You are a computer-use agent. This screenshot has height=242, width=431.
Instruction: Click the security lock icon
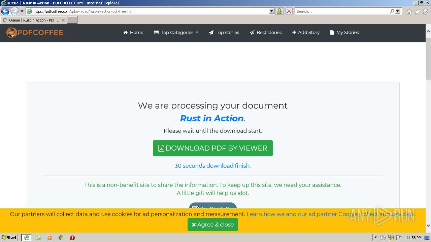tap(279, 11)
